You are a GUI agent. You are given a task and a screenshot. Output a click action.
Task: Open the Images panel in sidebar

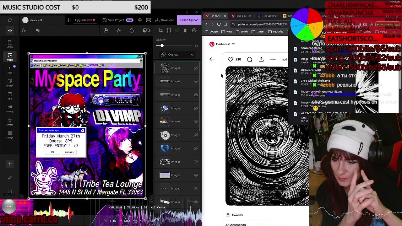click(x=10, y=56)
